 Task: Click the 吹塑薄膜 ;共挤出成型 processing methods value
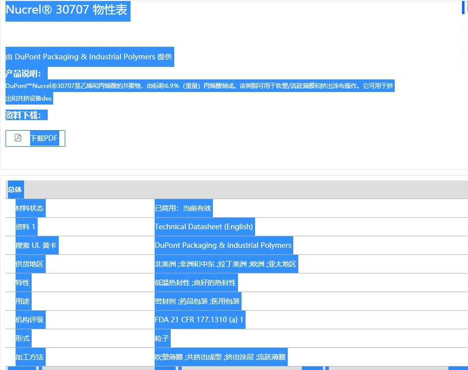[220, 357]
